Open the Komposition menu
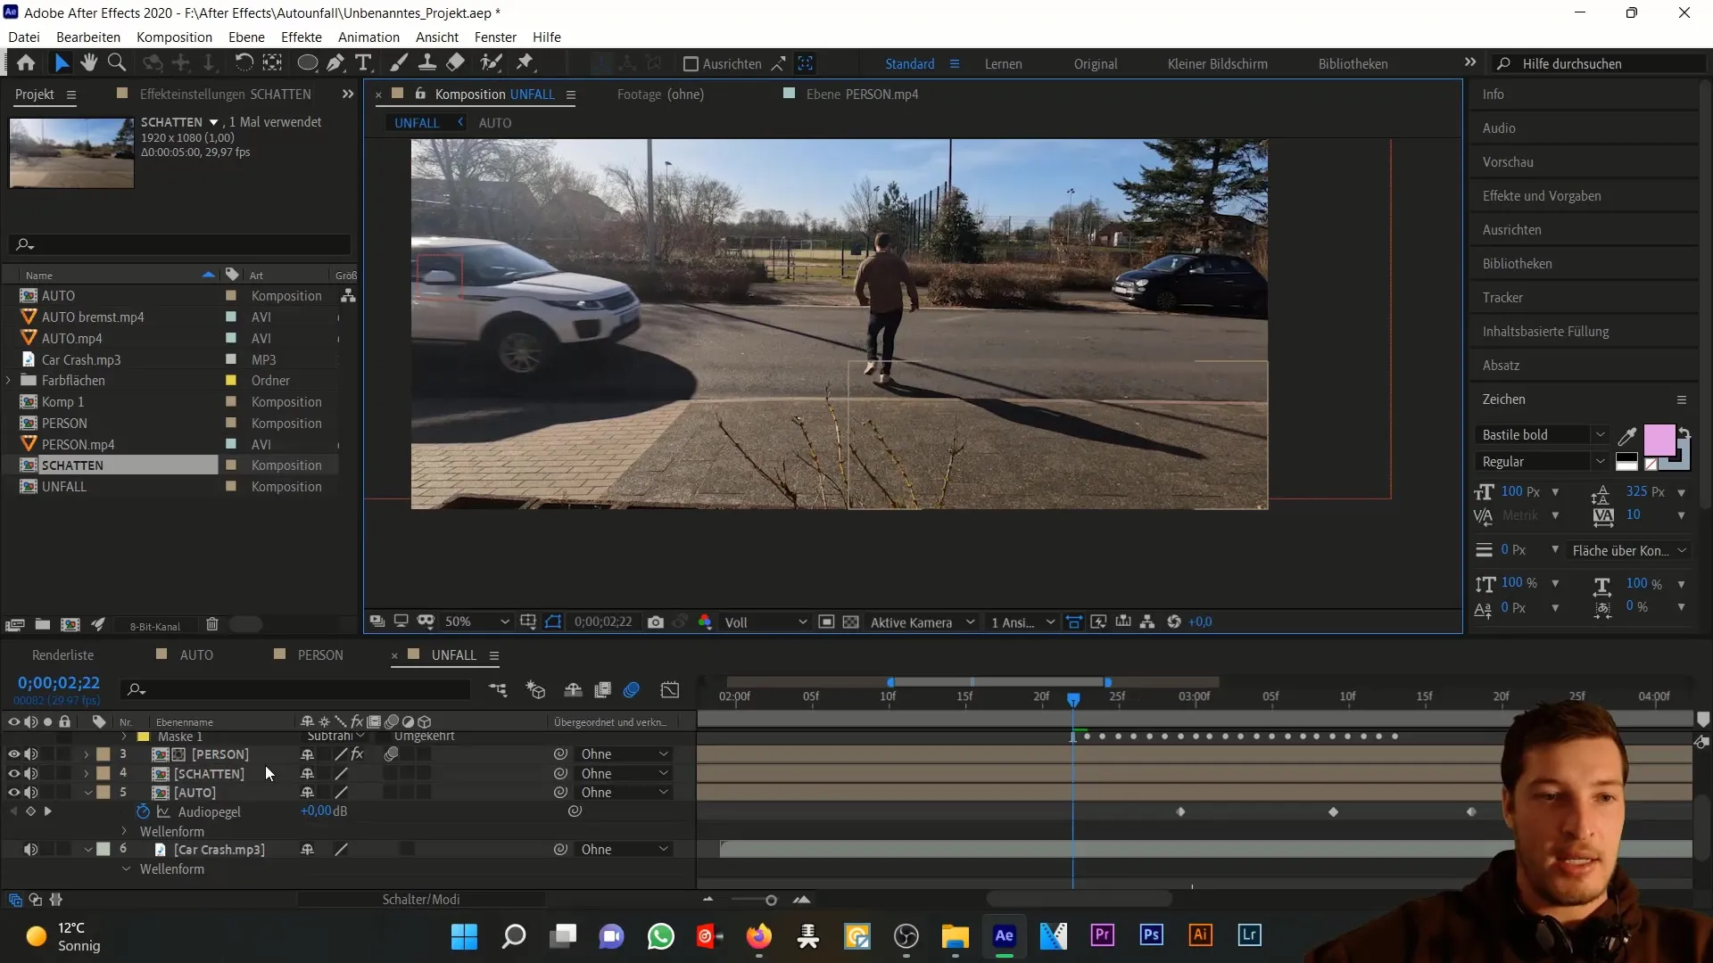Image resolution: width=1713 pixels, height=963 pixels. click(174, 37)
